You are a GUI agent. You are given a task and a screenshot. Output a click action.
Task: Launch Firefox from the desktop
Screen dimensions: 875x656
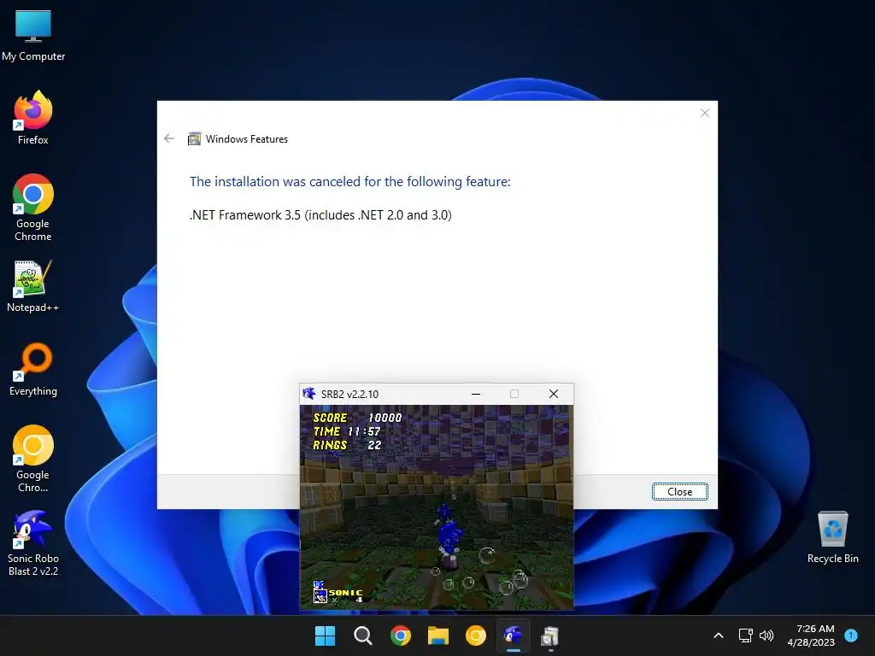pyautogui.click(x=33, y=118)
